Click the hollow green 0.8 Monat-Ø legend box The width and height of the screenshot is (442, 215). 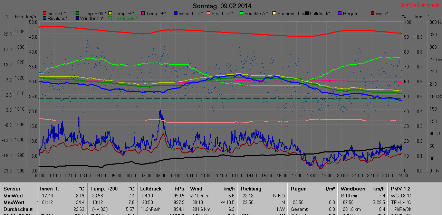pos(110,18)
